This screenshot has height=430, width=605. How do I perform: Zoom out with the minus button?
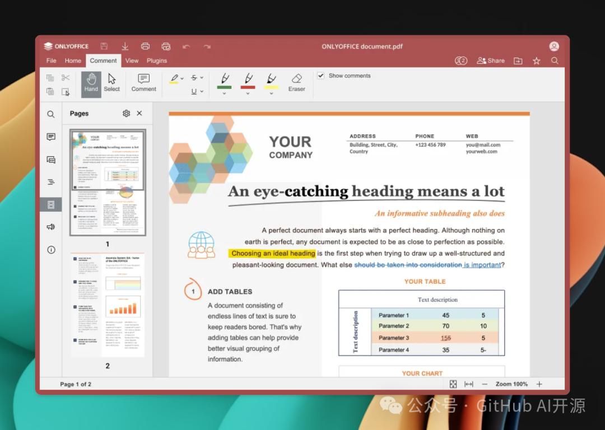point(485,384)
